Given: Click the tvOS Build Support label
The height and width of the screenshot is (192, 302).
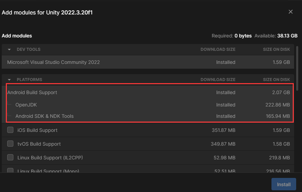Looking at the screenshot, I should coord(39,144).
